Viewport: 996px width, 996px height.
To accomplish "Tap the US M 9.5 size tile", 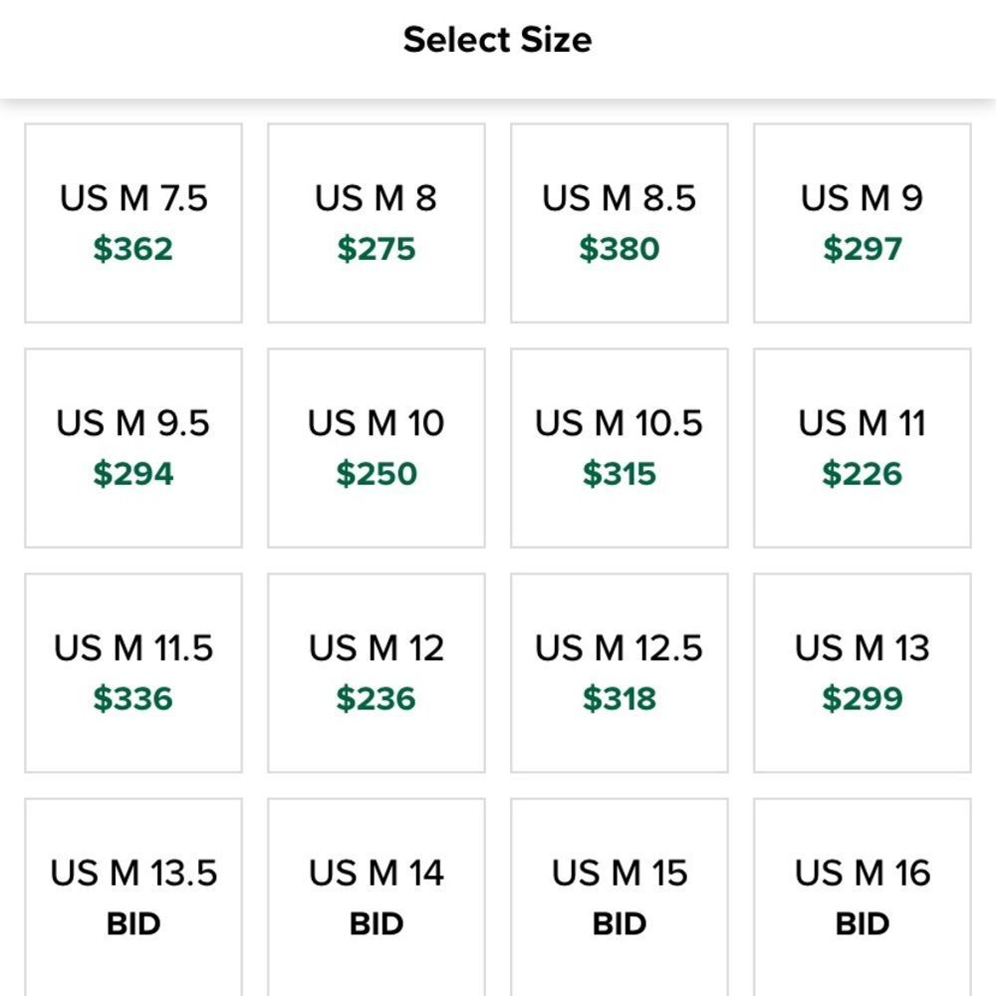I will [133, 448].
